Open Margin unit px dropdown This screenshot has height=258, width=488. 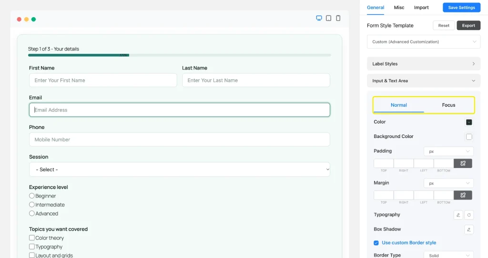coord(448,183)
